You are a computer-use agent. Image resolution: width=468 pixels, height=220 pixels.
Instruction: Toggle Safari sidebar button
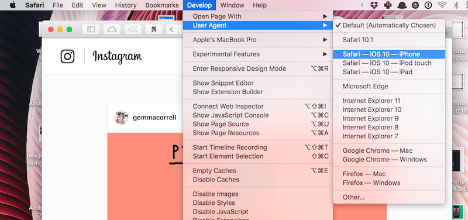pos(91,29)
